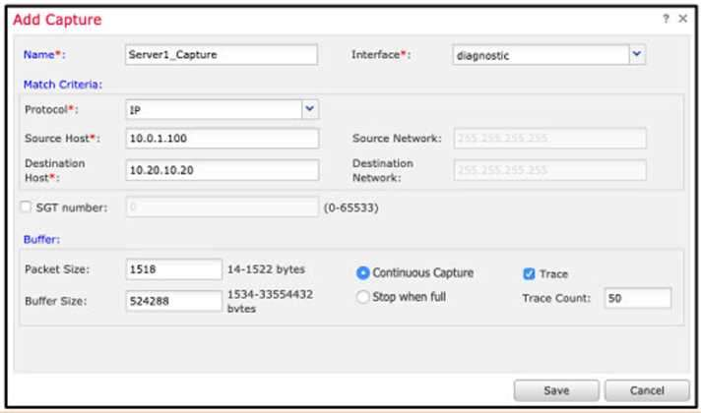Close the Add Capture dialog
The image size is (701, 413).
pyautogui.click(x=683, y=20)
